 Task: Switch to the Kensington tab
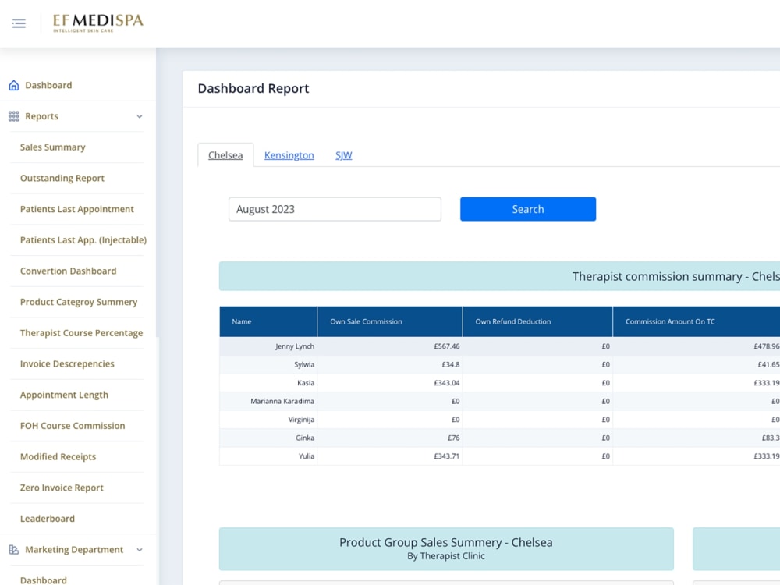click(289, 155)
